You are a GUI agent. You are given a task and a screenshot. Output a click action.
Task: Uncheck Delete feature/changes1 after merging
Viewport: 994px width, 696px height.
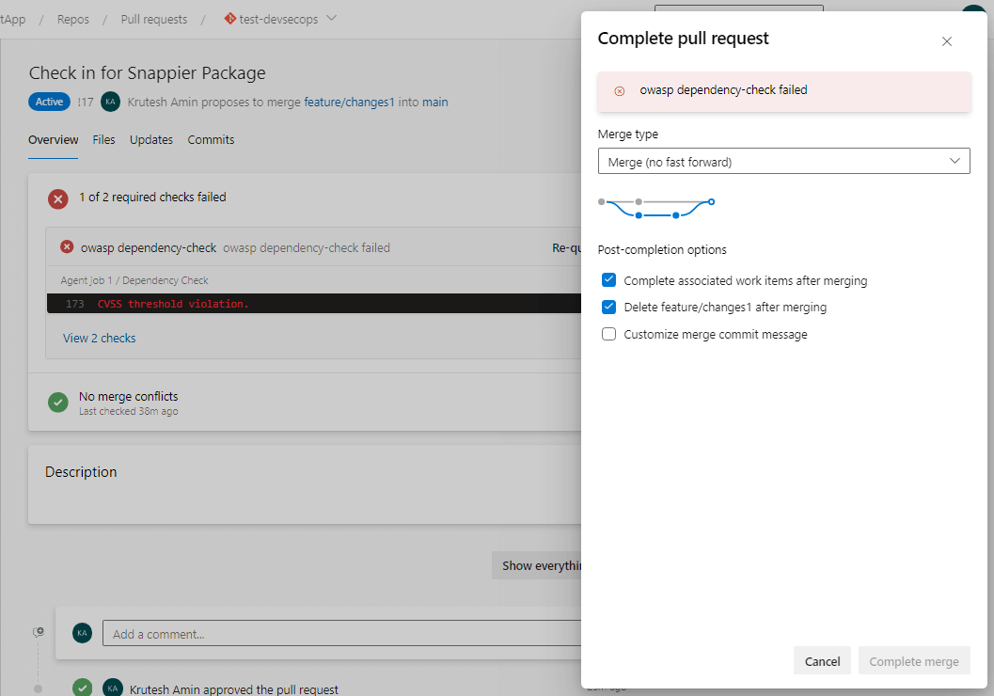tap(608, 307)
